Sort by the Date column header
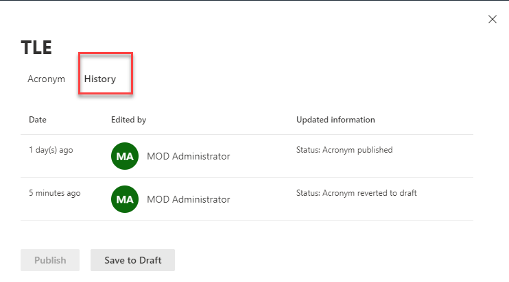The image size is (509, 282). (x=38, y=120)
